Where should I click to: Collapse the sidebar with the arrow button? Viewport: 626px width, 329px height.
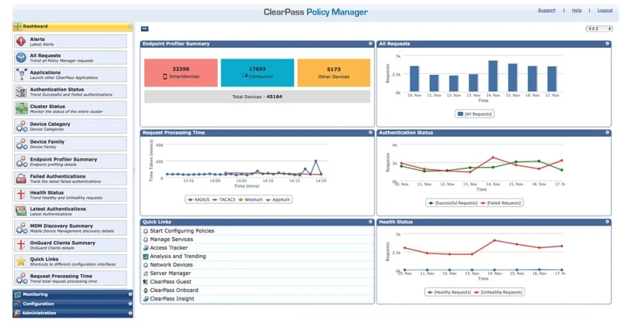tap(144, 29)
